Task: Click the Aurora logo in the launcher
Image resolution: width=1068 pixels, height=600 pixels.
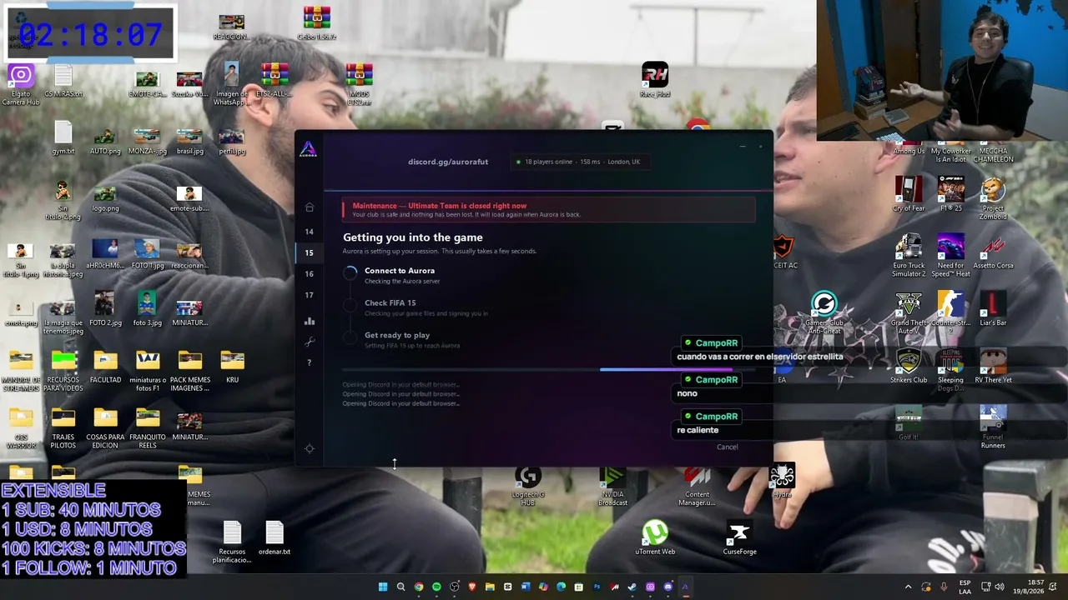Action: click(308, 150)
